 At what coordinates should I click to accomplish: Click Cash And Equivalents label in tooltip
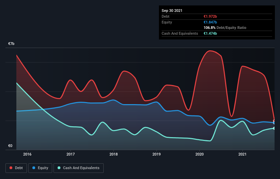[180, 33]
